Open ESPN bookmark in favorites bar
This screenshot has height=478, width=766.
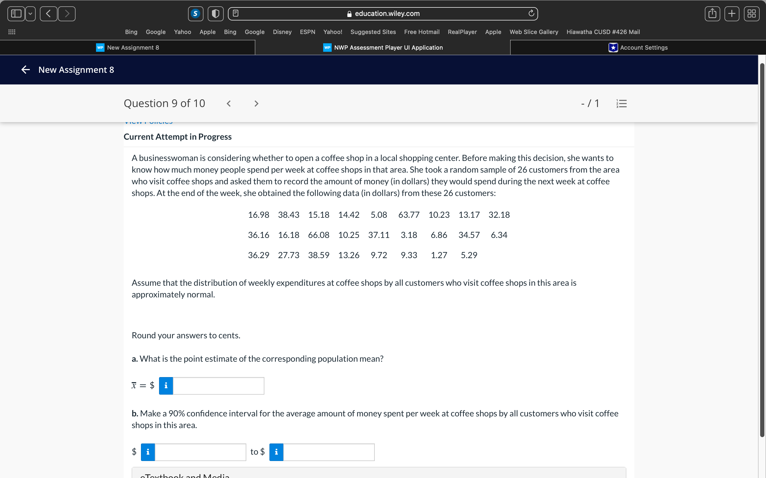[x=307, y=32]
